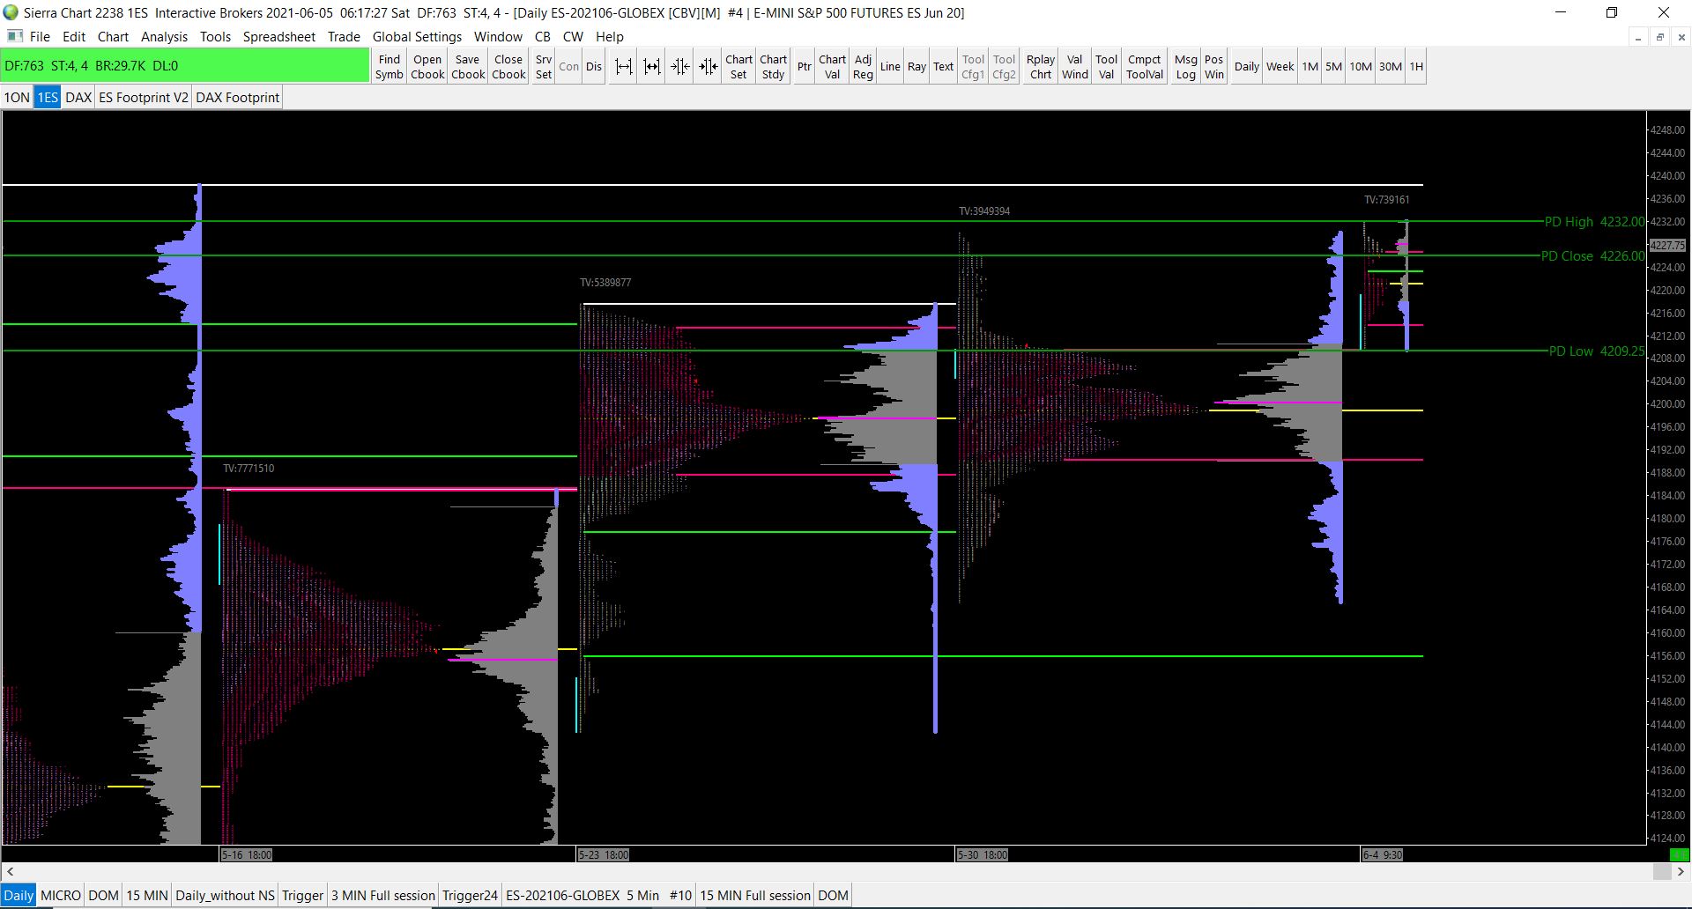Open the Pos Win window
Image resolution: width=1692 pixels, height=909 pixels.
[1214, 67]
